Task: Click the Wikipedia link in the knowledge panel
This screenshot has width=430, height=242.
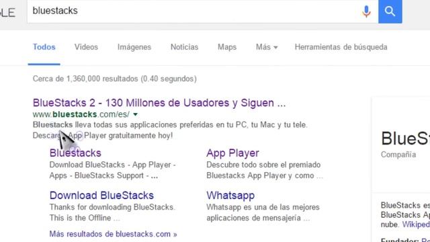Action: [416, 225]
